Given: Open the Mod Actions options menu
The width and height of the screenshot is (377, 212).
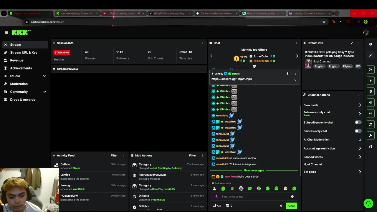Looking at the screenshot, I should (202, 155).
